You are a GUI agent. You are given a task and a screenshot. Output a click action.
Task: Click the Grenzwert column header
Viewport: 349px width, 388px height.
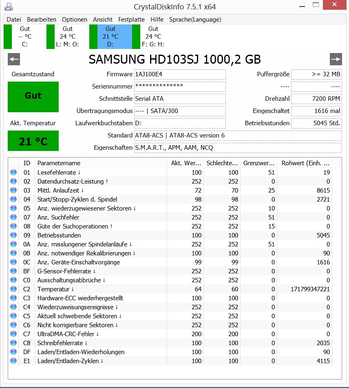point(259,163)
